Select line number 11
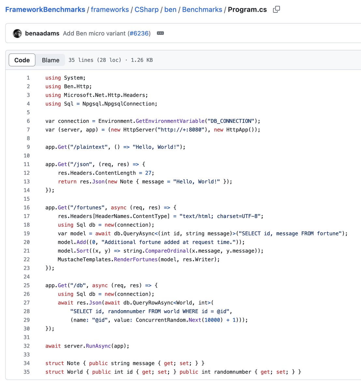 27,164
